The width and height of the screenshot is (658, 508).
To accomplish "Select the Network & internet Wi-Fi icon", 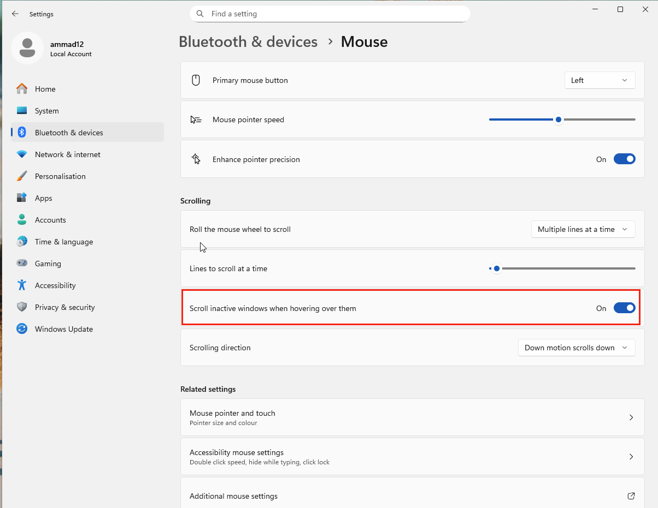I will pyautogui.click(x=22, y=154).
